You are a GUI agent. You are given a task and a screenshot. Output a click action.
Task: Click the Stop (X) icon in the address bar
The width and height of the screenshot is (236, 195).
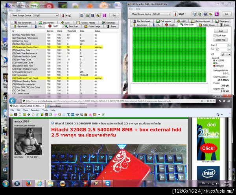(214, 101)
